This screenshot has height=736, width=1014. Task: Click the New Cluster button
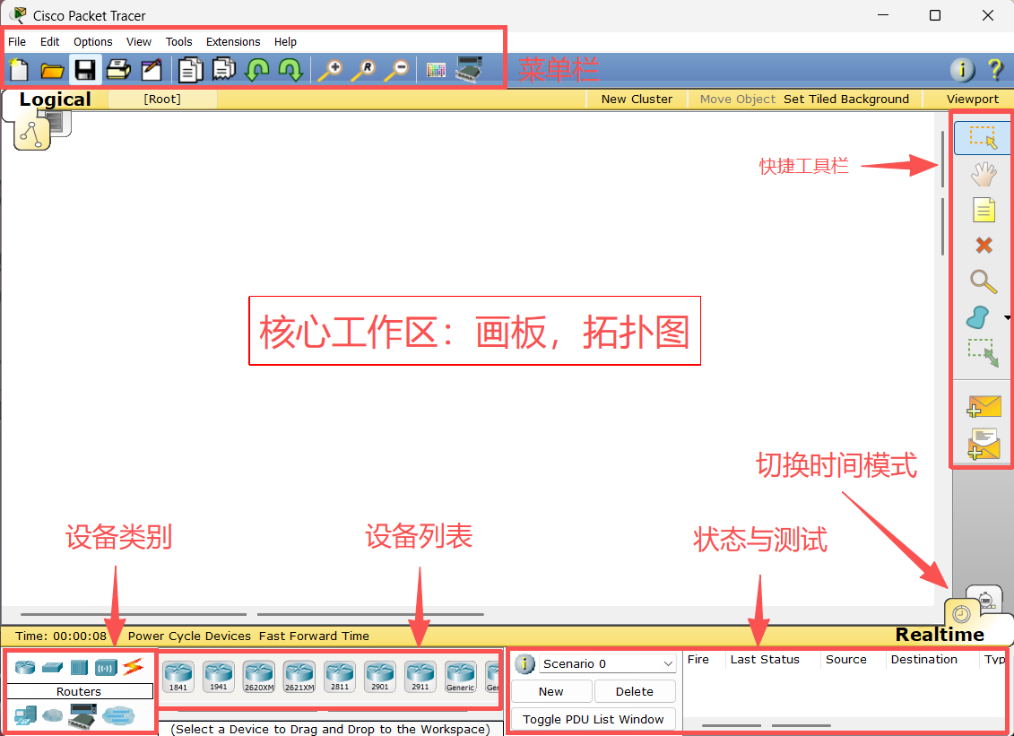tap(637, 99)
